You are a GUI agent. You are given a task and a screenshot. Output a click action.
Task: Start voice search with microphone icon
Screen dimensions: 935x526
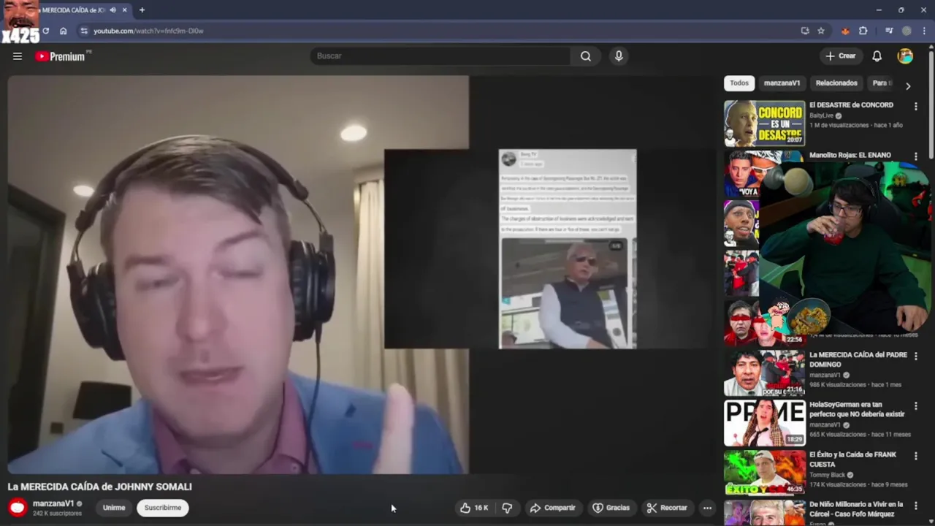[619, 56]
